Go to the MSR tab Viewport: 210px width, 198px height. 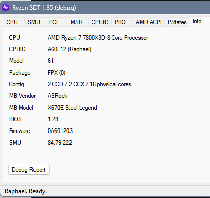(x=78, y=22)
